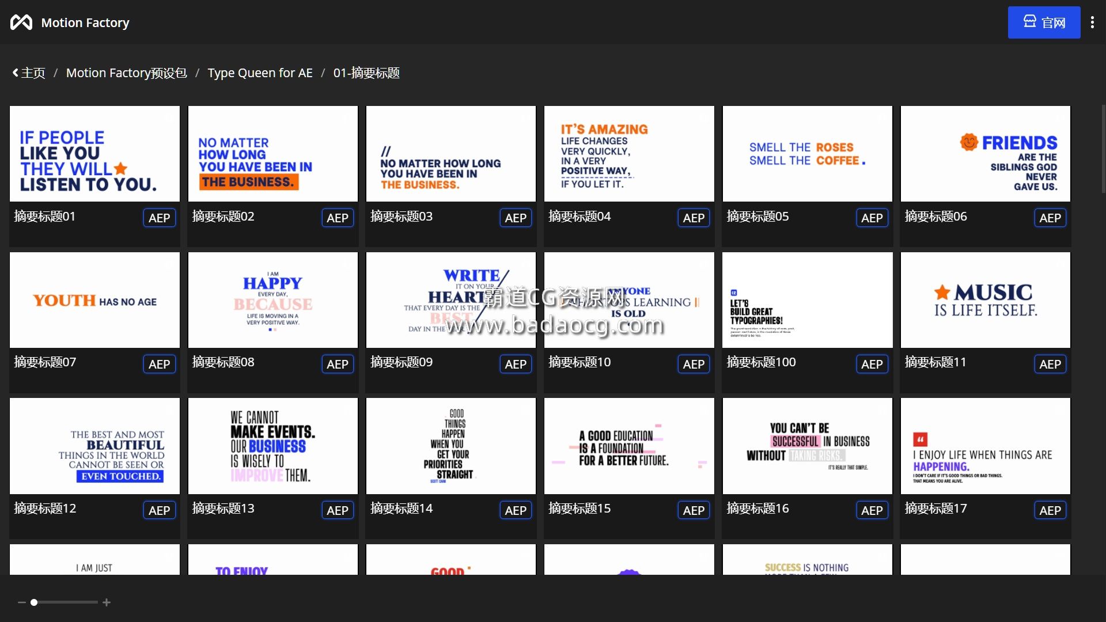
Task: Select the 摘要标题04 thumbnail
Action: coord(629,154)
